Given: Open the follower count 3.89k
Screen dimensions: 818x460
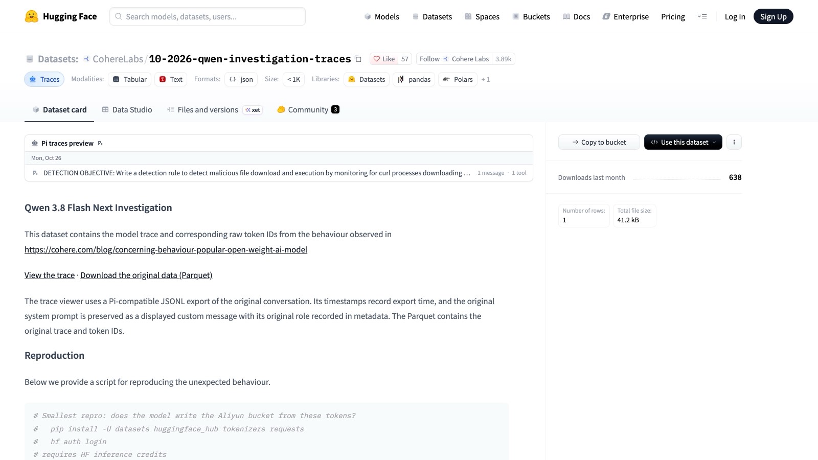Looking at the screenshot, I should point(504,59).
